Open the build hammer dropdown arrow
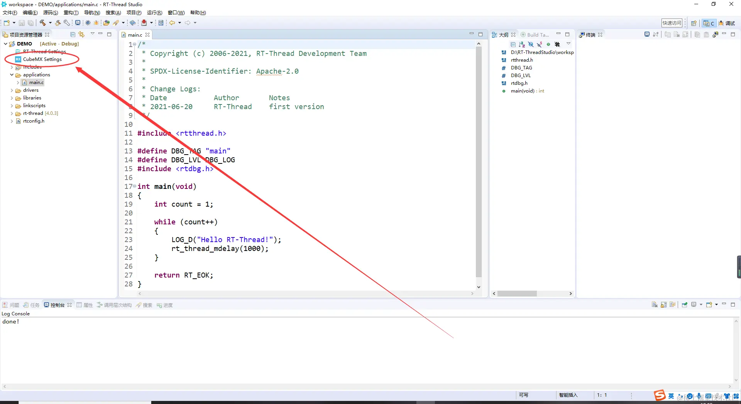Screen dimensions: 741x404 [x=50, y=23]
